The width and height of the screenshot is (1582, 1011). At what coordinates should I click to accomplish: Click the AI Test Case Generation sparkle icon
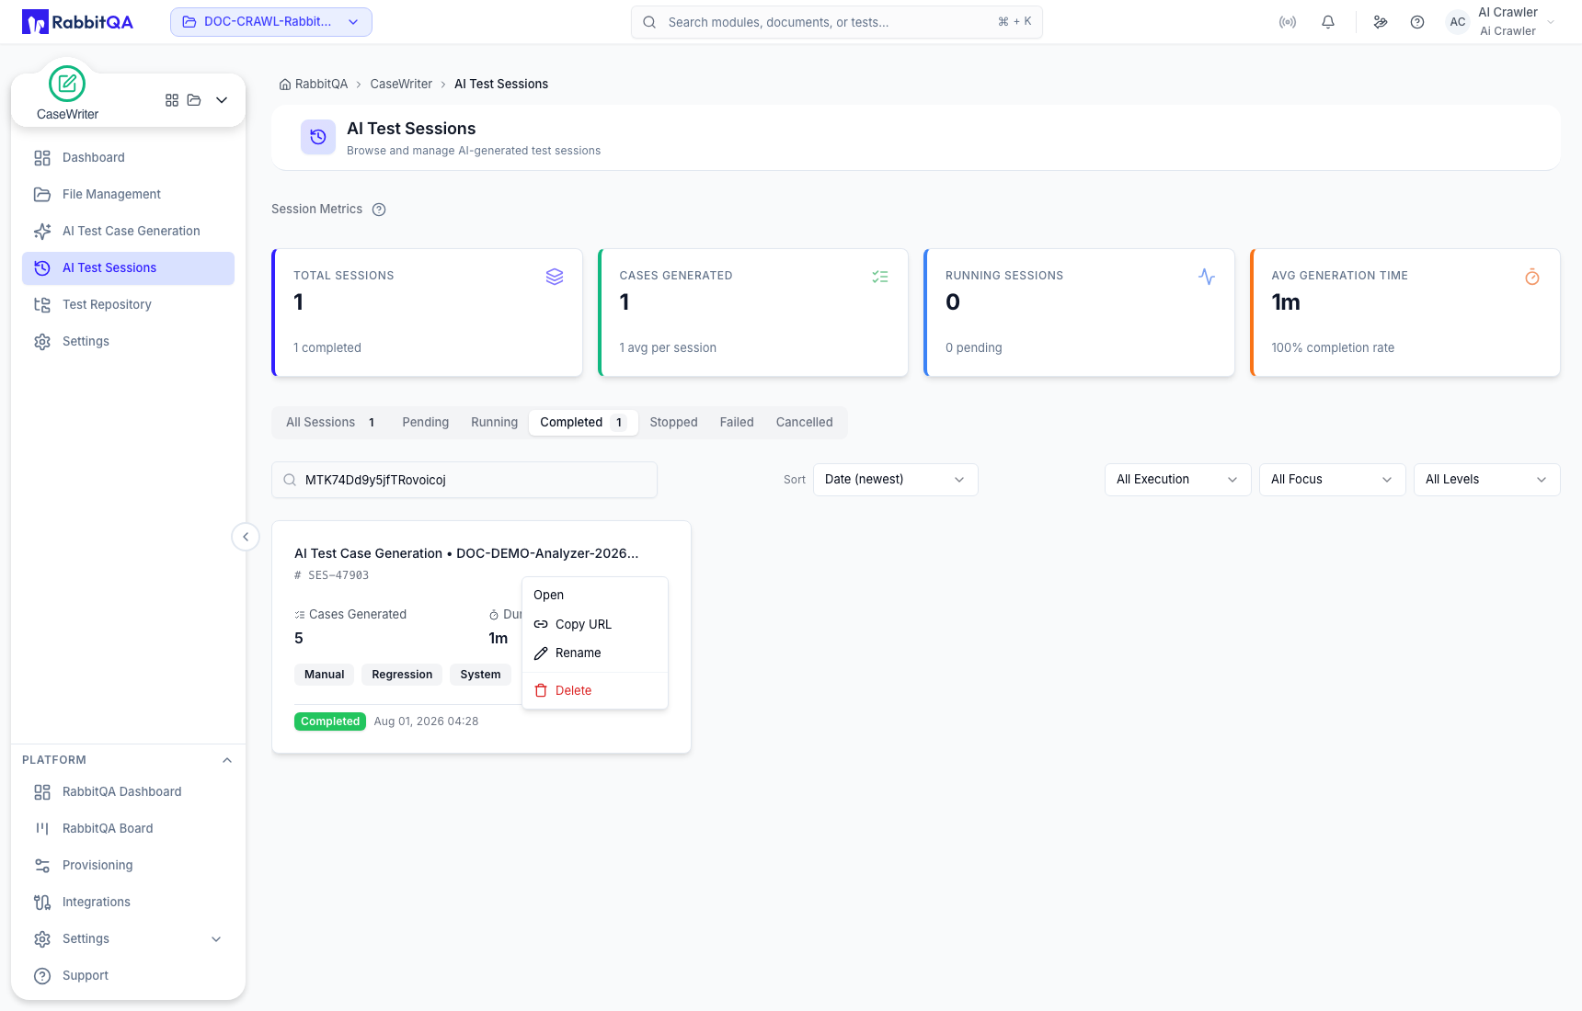pos(42,232)
